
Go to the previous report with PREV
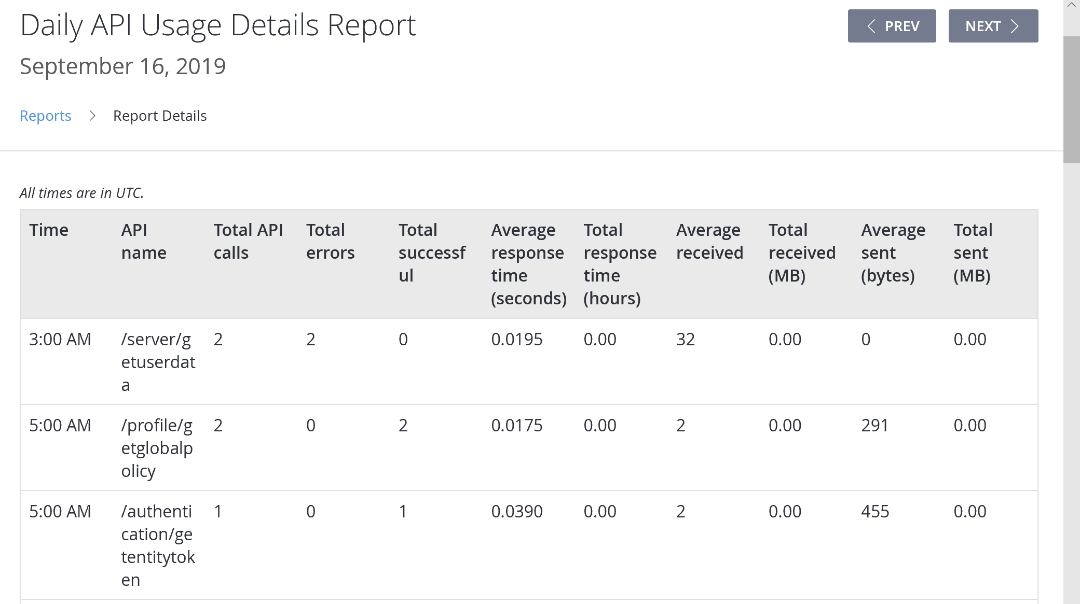(892, 26)
